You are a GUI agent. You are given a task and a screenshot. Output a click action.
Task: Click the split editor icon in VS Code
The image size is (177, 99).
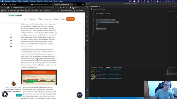point(173,7)
